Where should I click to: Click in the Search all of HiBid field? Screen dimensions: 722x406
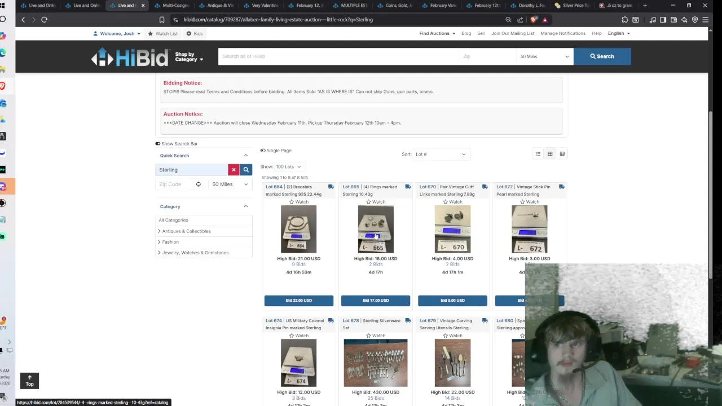338,56
